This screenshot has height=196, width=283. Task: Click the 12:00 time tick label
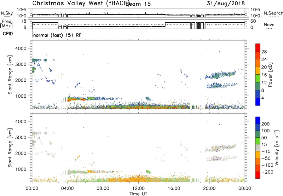coord(138,189)
